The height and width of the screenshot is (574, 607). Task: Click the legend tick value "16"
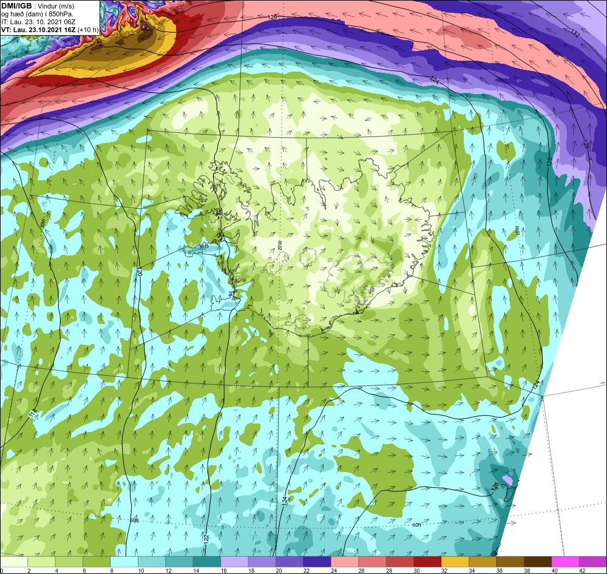point(223,570)
